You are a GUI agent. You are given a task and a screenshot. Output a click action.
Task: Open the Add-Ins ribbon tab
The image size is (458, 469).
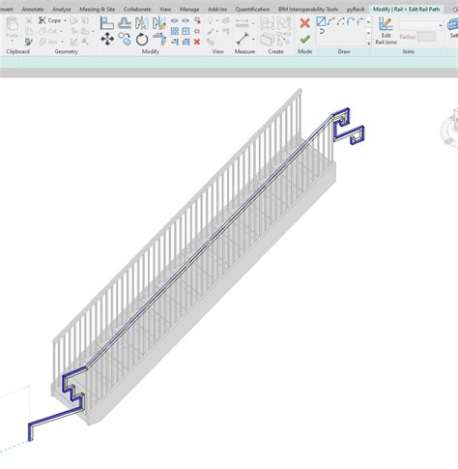click(x=217, y=9)
